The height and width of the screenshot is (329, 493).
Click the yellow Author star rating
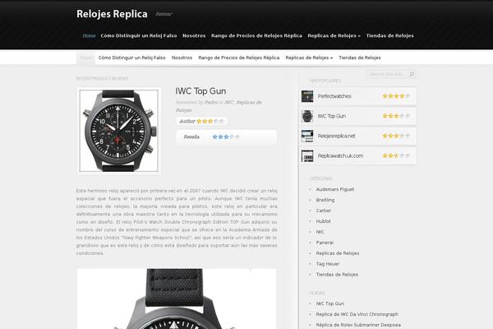tap(210, 121)
